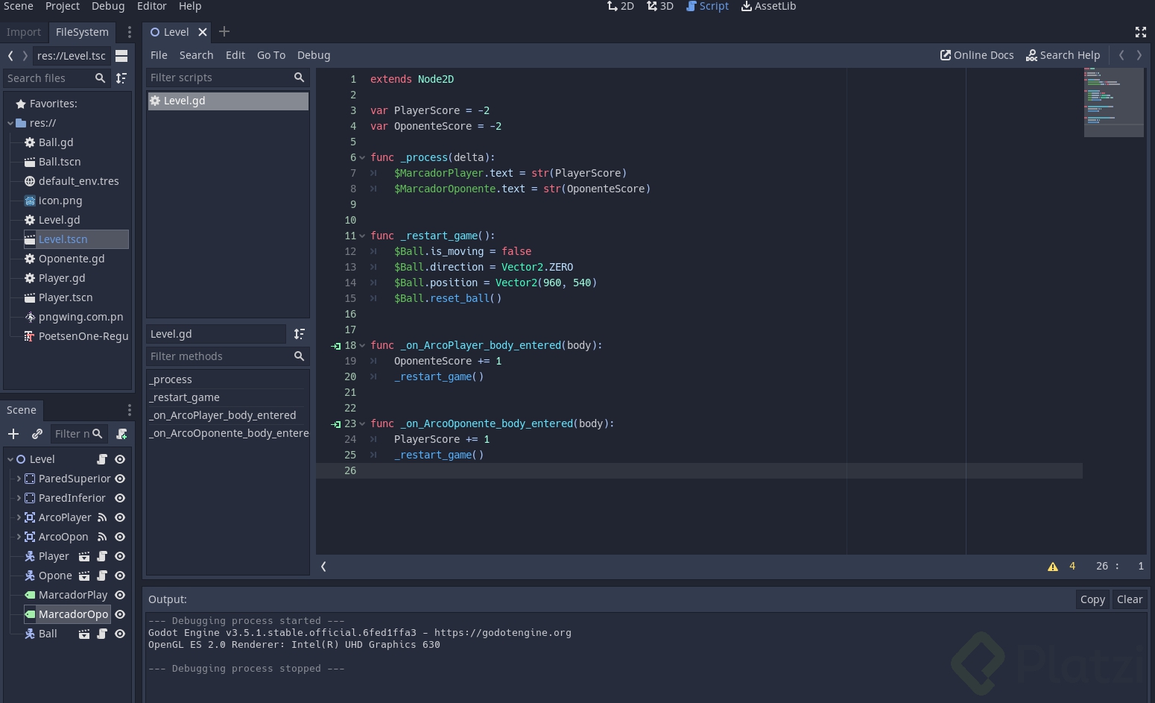Copy the output log
This screenshot has width=1155, height=703.
(1092, 599)
